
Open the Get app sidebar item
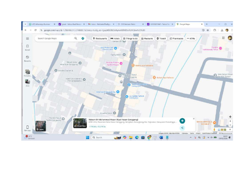(x=28, y=128)
